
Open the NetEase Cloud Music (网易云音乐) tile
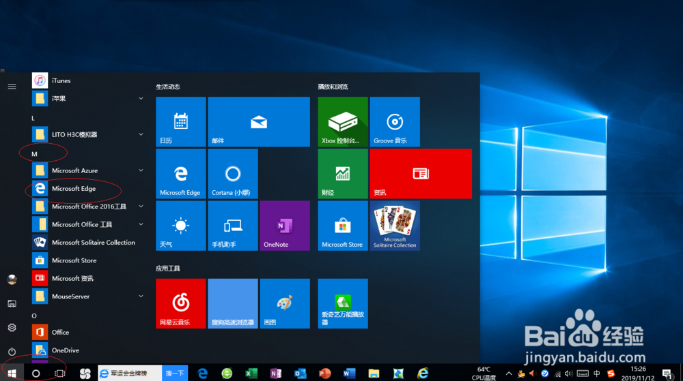[x=181, y=304]
